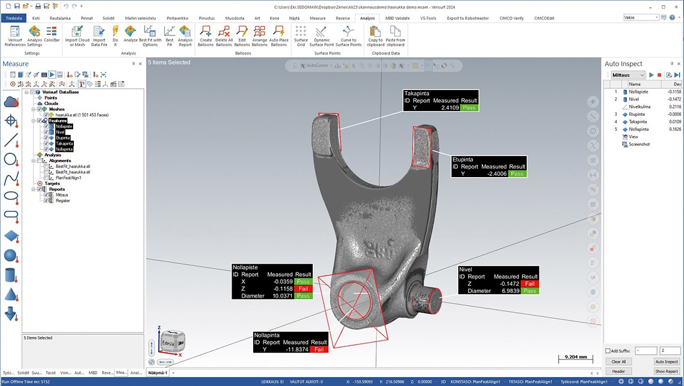Uncheck the Register report checkbox

(x=46, y=201)
